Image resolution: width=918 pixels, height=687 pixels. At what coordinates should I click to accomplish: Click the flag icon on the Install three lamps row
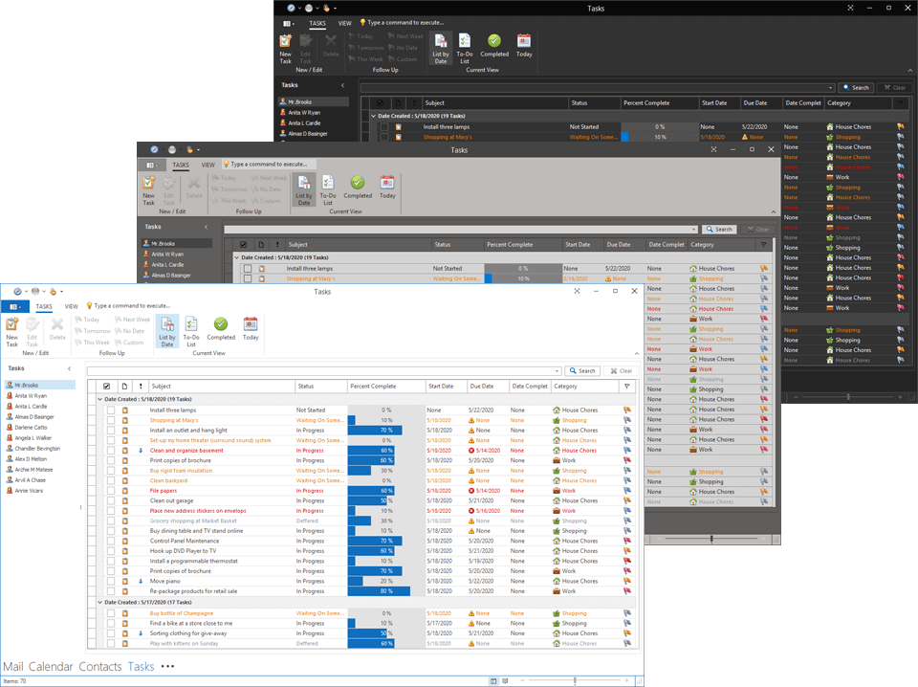pyautogui.click(x=627, y=409)
